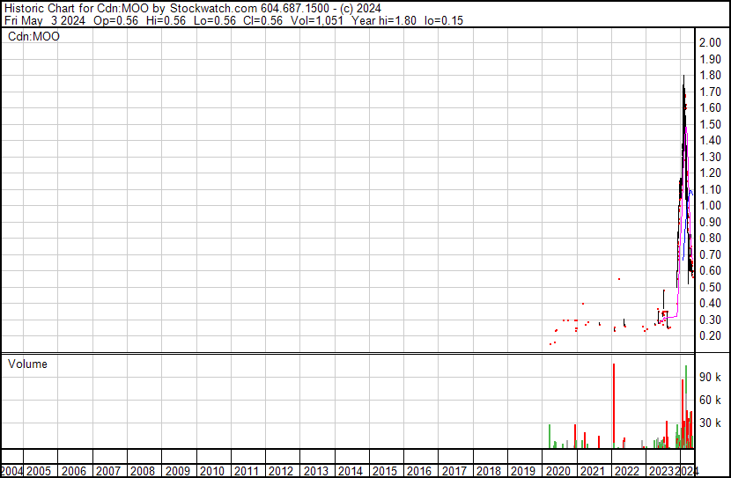
Task: Click the 1.00 price axis label
Action: (x=710, y=206)
